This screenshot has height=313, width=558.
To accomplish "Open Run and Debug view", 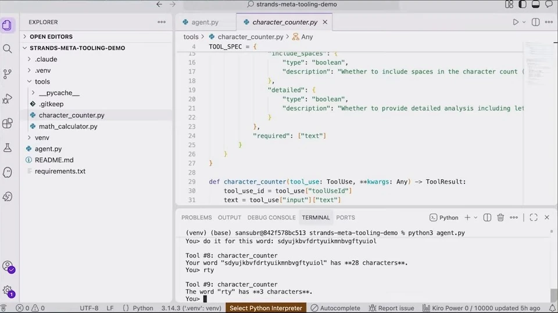I will coord(7,99).
